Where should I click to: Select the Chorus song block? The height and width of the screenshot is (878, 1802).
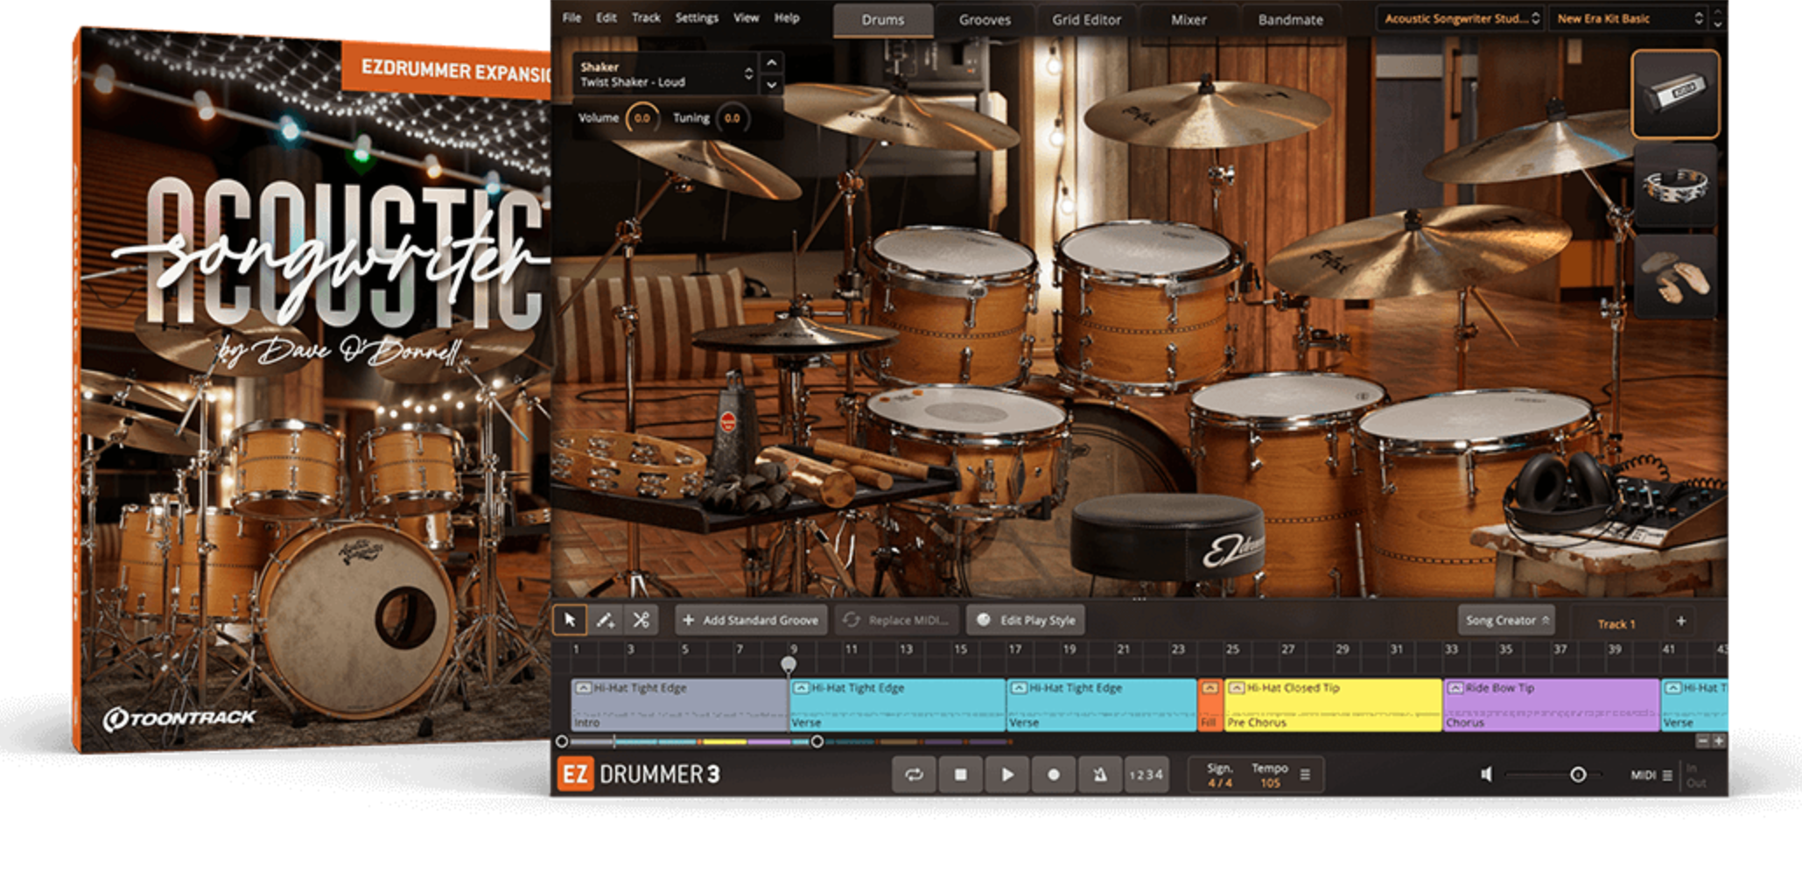[1550, 706]
